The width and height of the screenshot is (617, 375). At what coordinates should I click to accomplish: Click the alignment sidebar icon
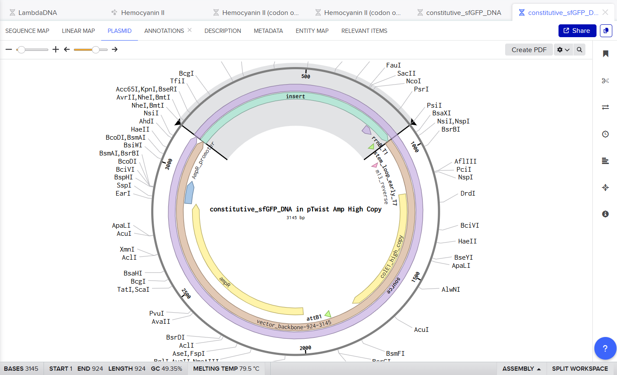(605, 161)
